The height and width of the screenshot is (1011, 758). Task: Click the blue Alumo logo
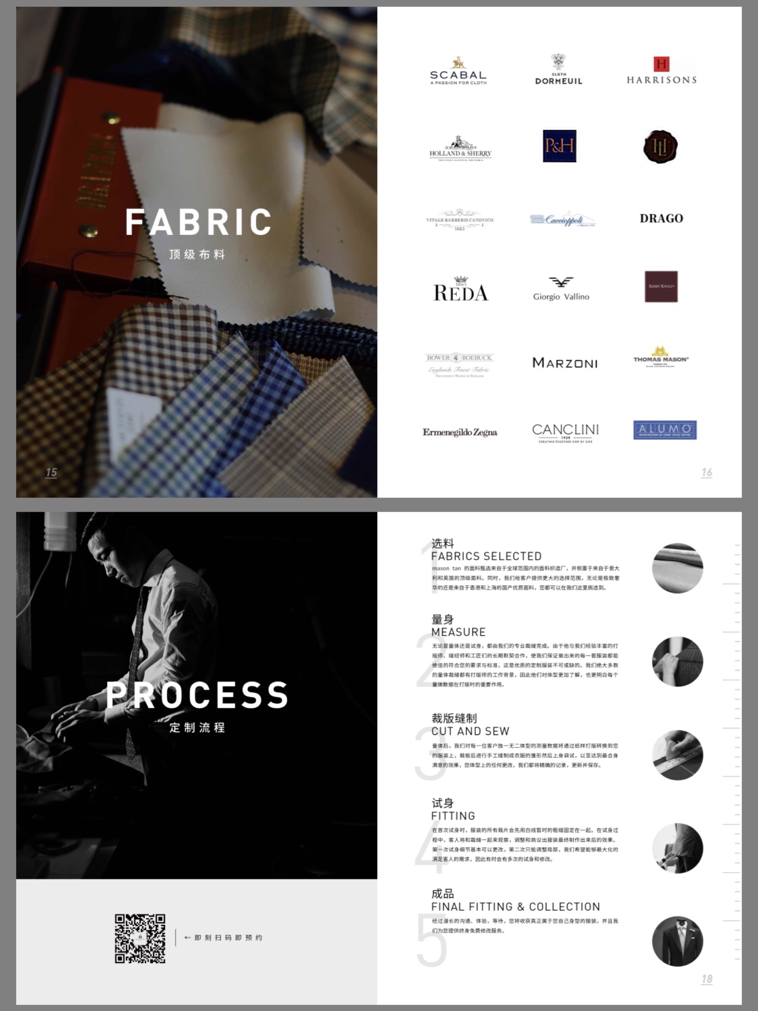click(665, 430)
